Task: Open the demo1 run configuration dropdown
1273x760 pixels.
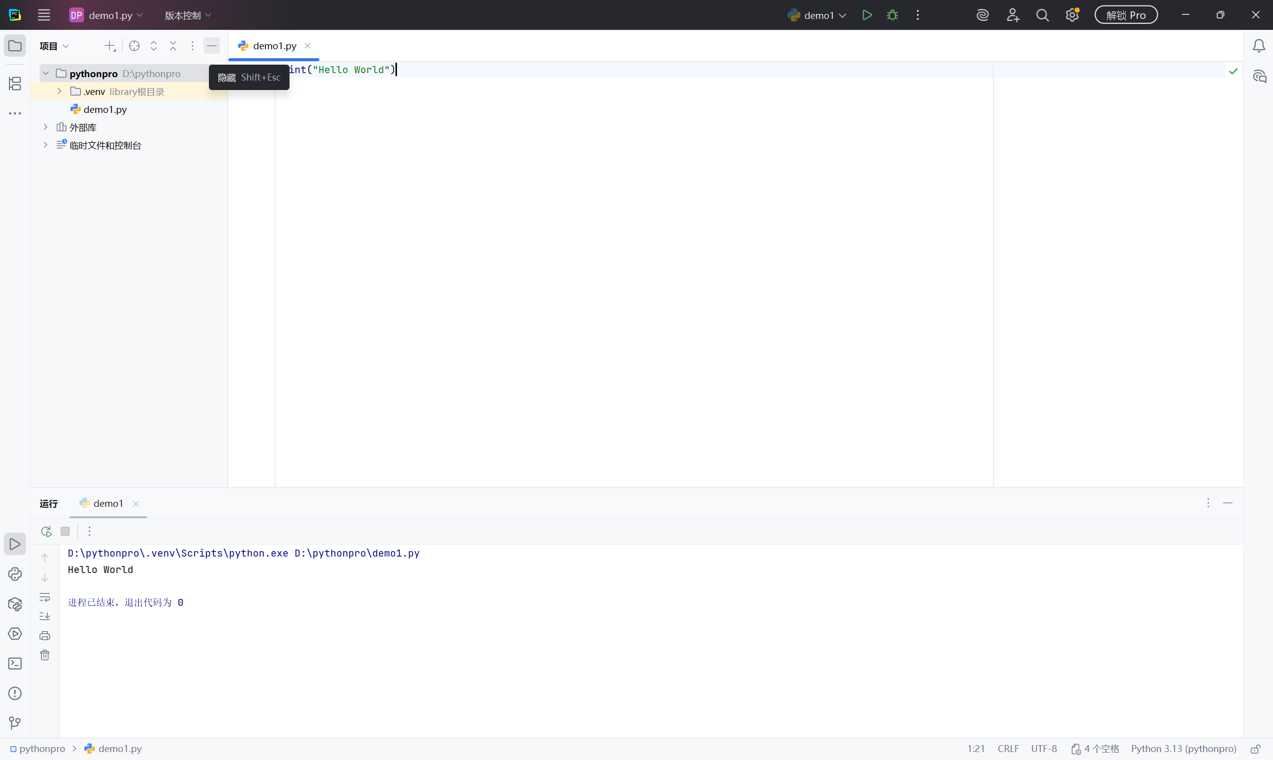Action: pos(843,15)
